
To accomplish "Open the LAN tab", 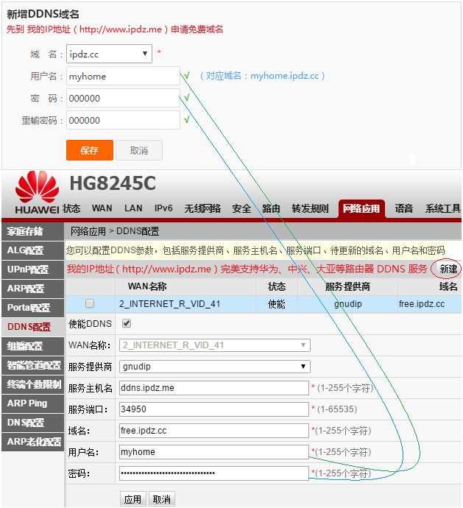I will pos(133,208).
